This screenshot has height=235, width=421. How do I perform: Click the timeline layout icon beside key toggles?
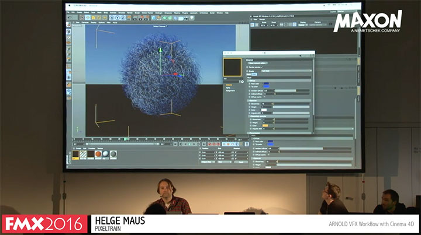pos(247,144)
